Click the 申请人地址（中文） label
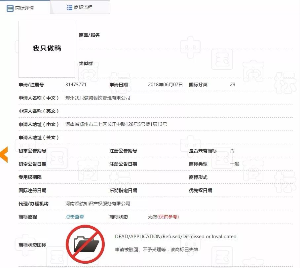The height and width of the screenshot is (268, 300). coord(39,125)
